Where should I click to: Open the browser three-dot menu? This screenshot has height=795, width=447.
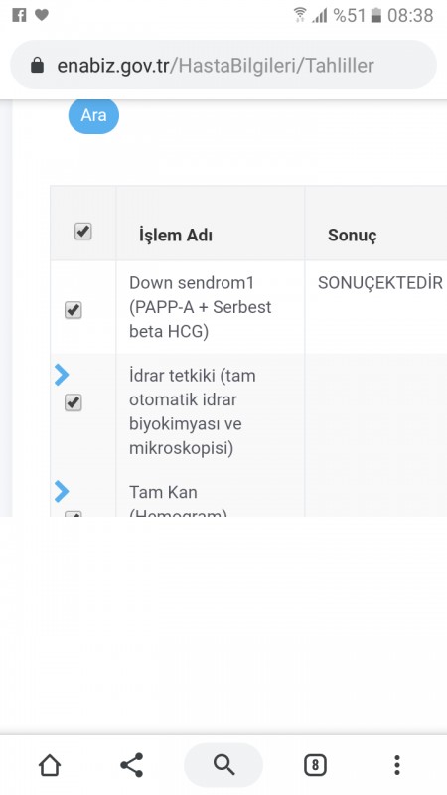click(397, 764)
